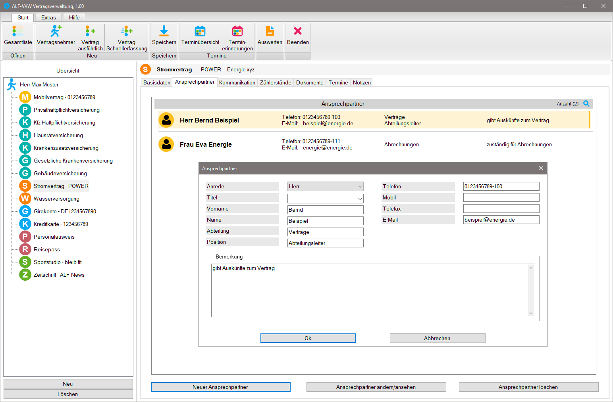
Task: Select Gesetzliche Krankenversicherung tree entry
Action: [x=73, y=161]
